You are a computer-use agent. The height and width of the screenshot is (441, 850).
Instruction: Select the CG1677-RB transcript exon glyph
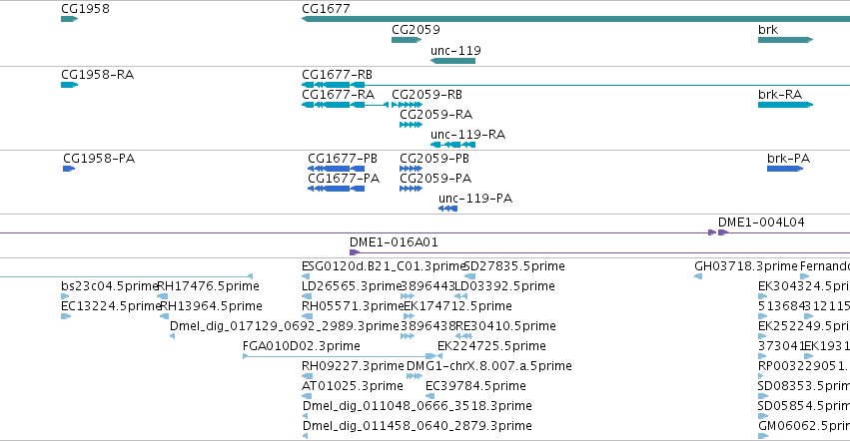tap(333, 85)
